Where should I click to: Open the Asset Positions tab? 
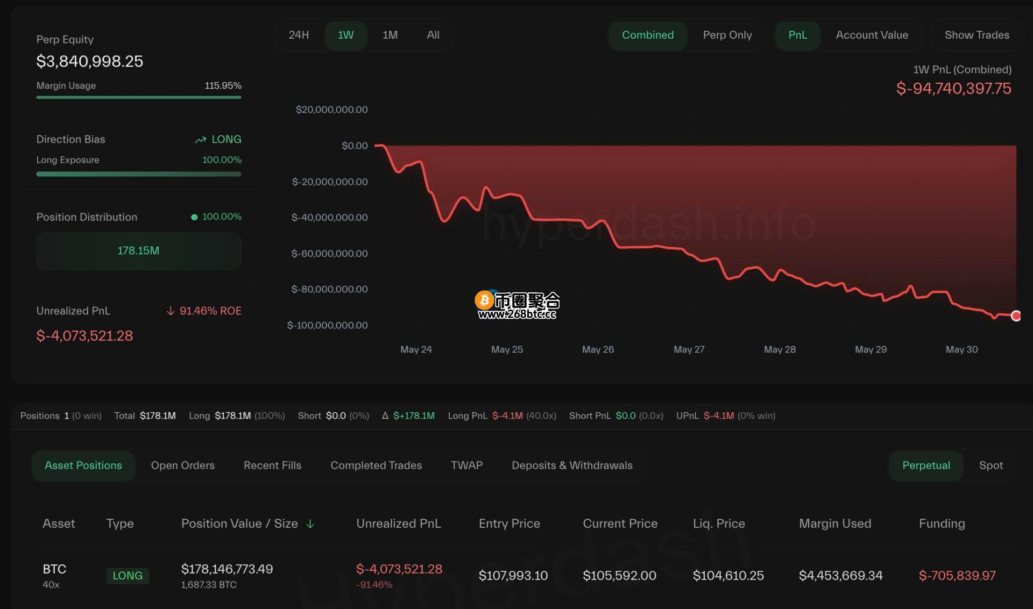[x=83, y=465]
